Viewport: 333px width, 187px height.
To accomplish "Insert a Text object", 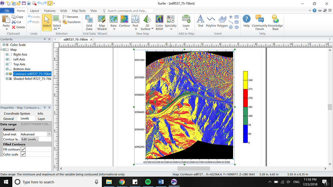I will point(200,21).
